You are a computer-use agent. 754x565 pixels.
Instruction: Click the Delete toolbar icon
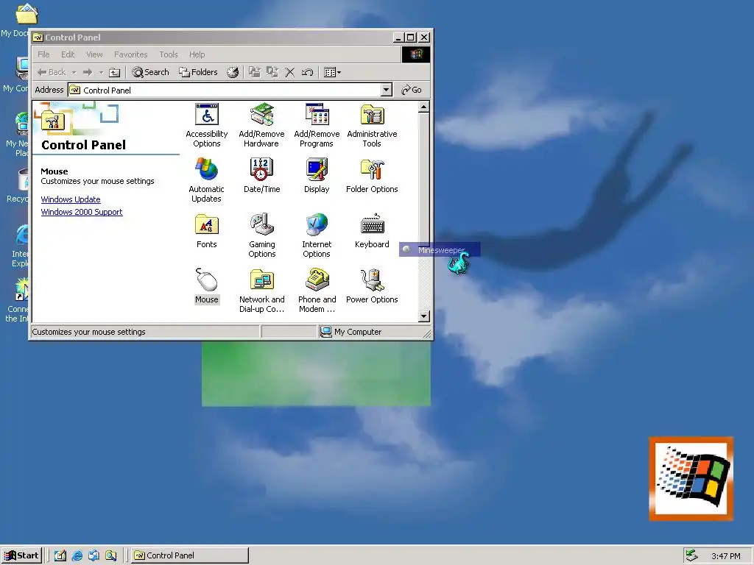pyautogui.click(x=289, y=73)
